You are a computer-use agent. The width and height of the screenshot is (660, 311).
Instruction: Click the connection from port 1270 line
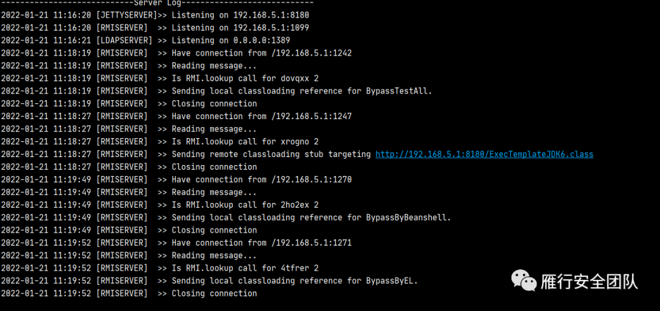(x=177, y=180)
